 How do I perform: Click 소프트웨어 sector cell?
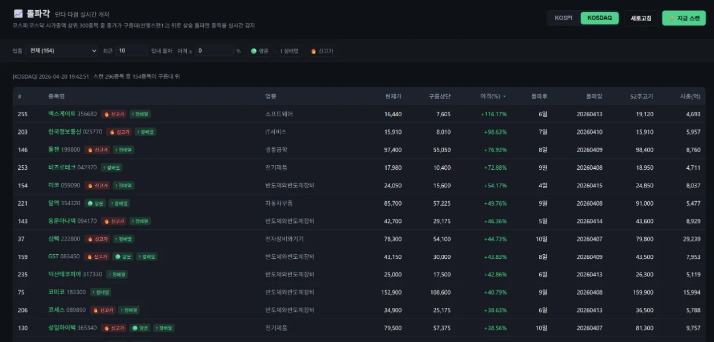pos(279,114)
